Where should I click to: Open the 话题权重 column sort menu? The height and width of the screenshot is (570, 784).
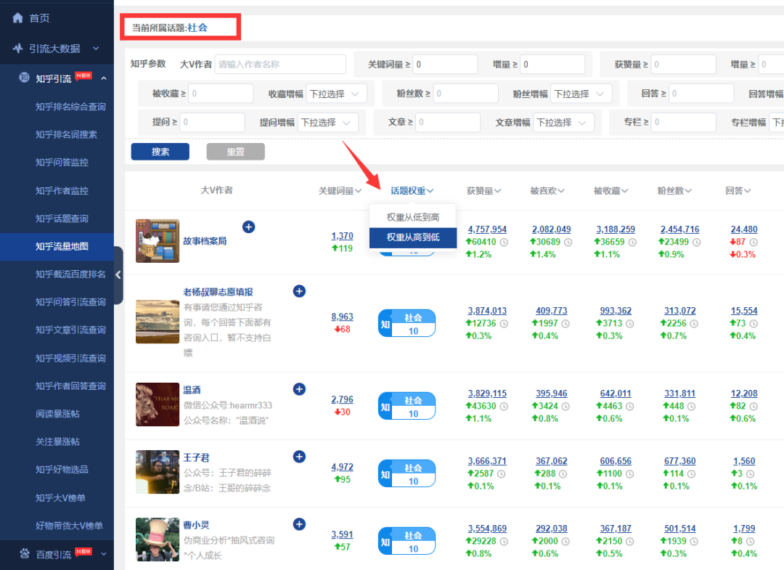pos(412,190)
